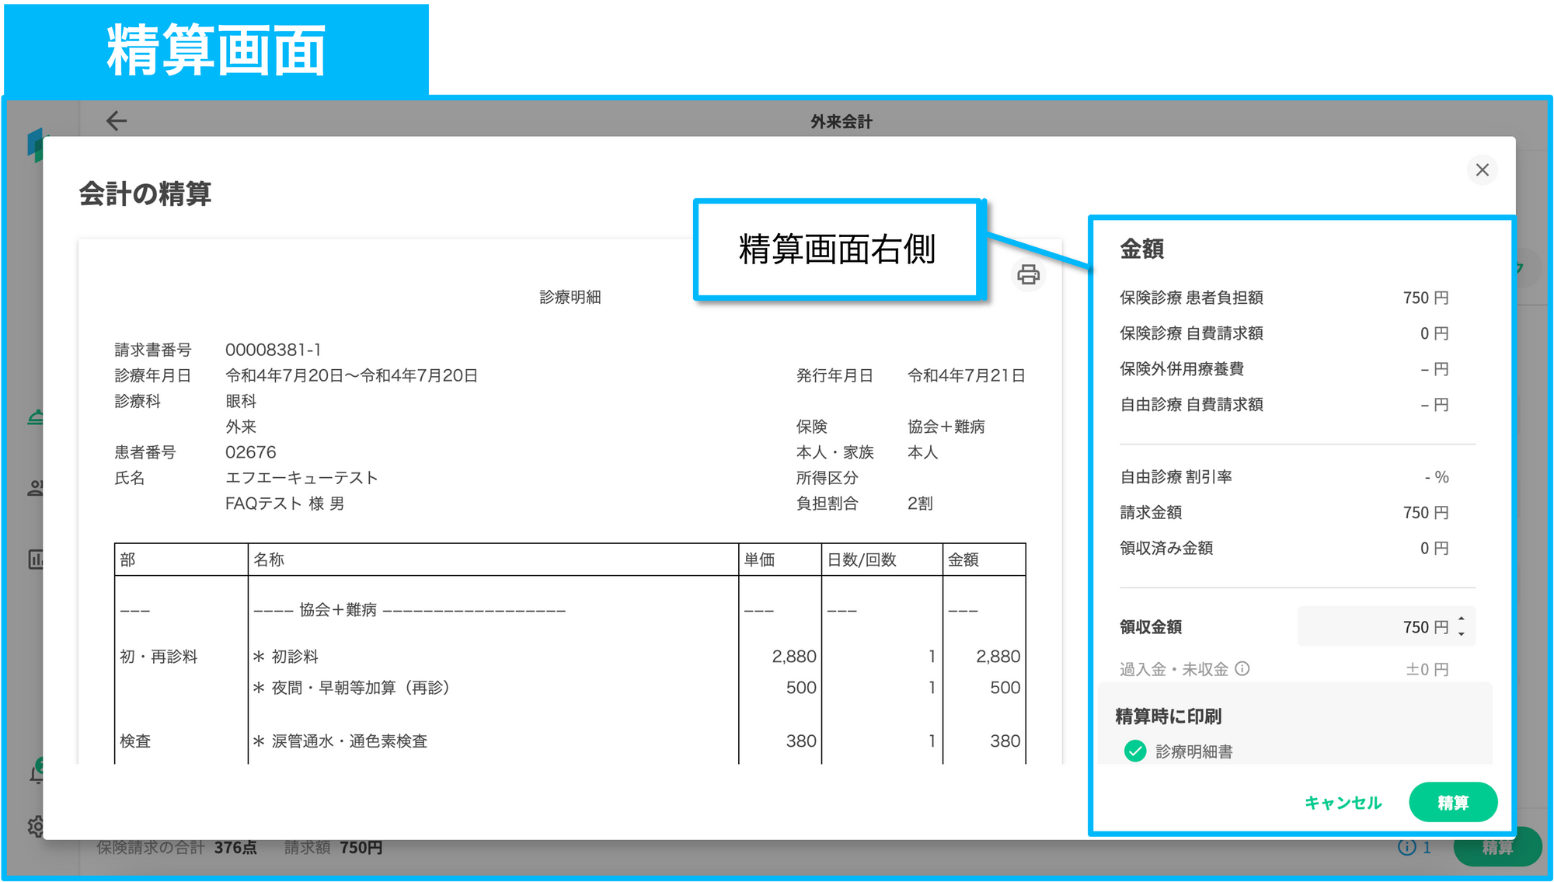Click the app logo at top left
1554x882 pixels.
coord(34,145)
